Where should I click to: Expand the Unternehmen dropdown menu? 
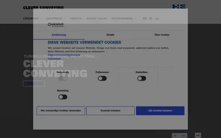coord(123,18)
